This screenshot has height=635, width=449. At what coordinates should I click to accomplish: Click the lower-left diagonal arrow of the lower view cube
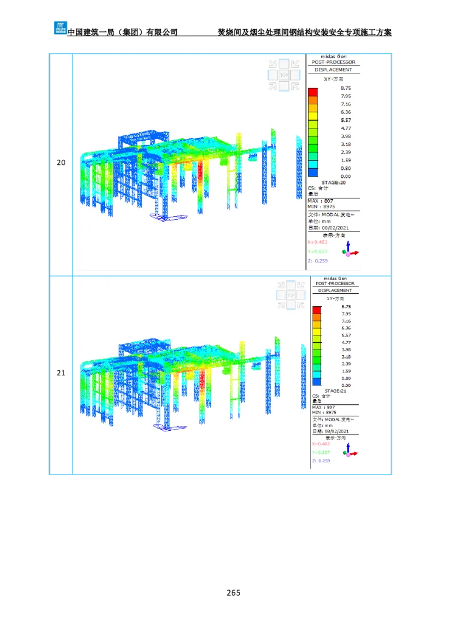click(281, 305)
